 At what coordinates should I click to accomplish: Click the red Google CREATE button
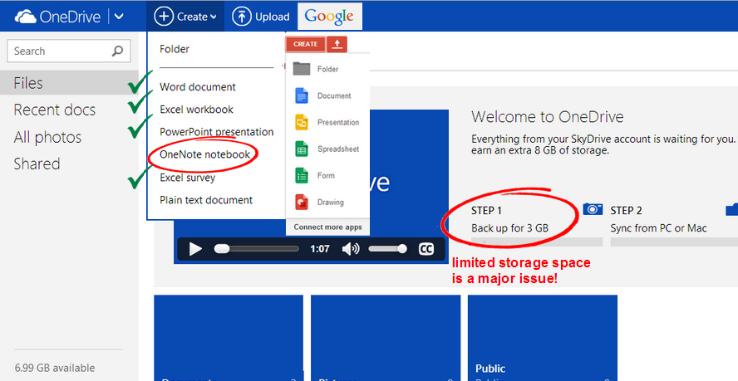pos(306,44)
